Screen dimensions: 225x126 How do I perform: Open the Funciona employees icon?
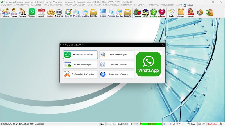tap(22, 13)
